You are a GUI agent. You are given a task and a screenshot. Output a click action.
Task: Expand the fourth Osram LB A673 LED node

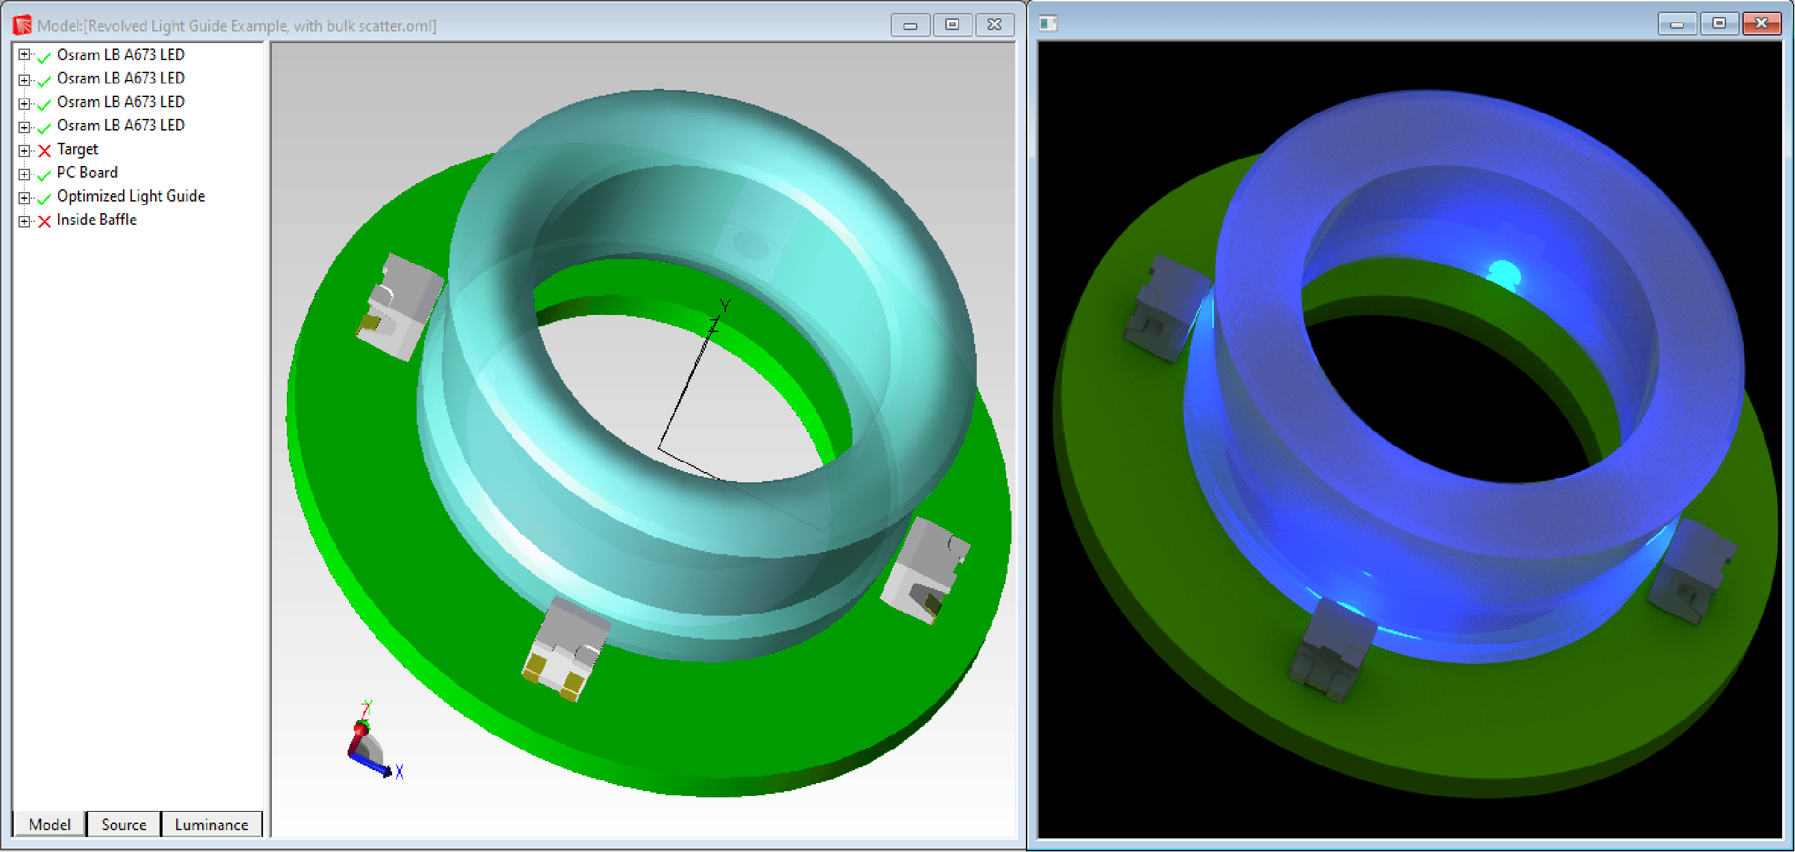click(25, 126)
